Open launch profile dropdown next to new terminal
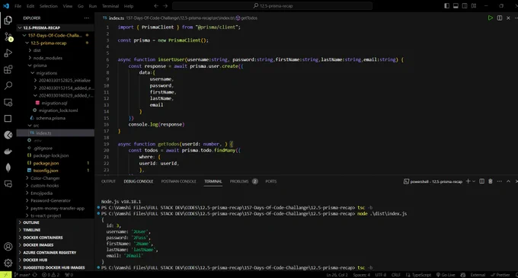 coord(474,181)
